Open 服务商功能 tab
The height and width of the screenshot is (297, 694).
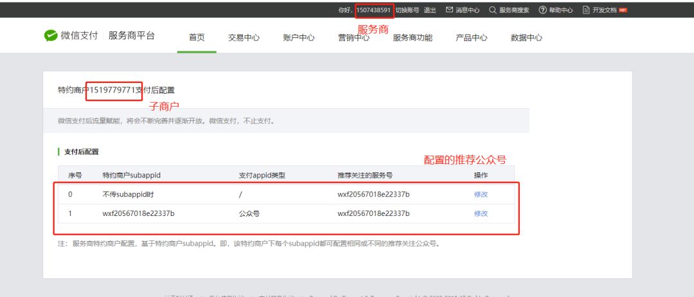click(413, 38)
